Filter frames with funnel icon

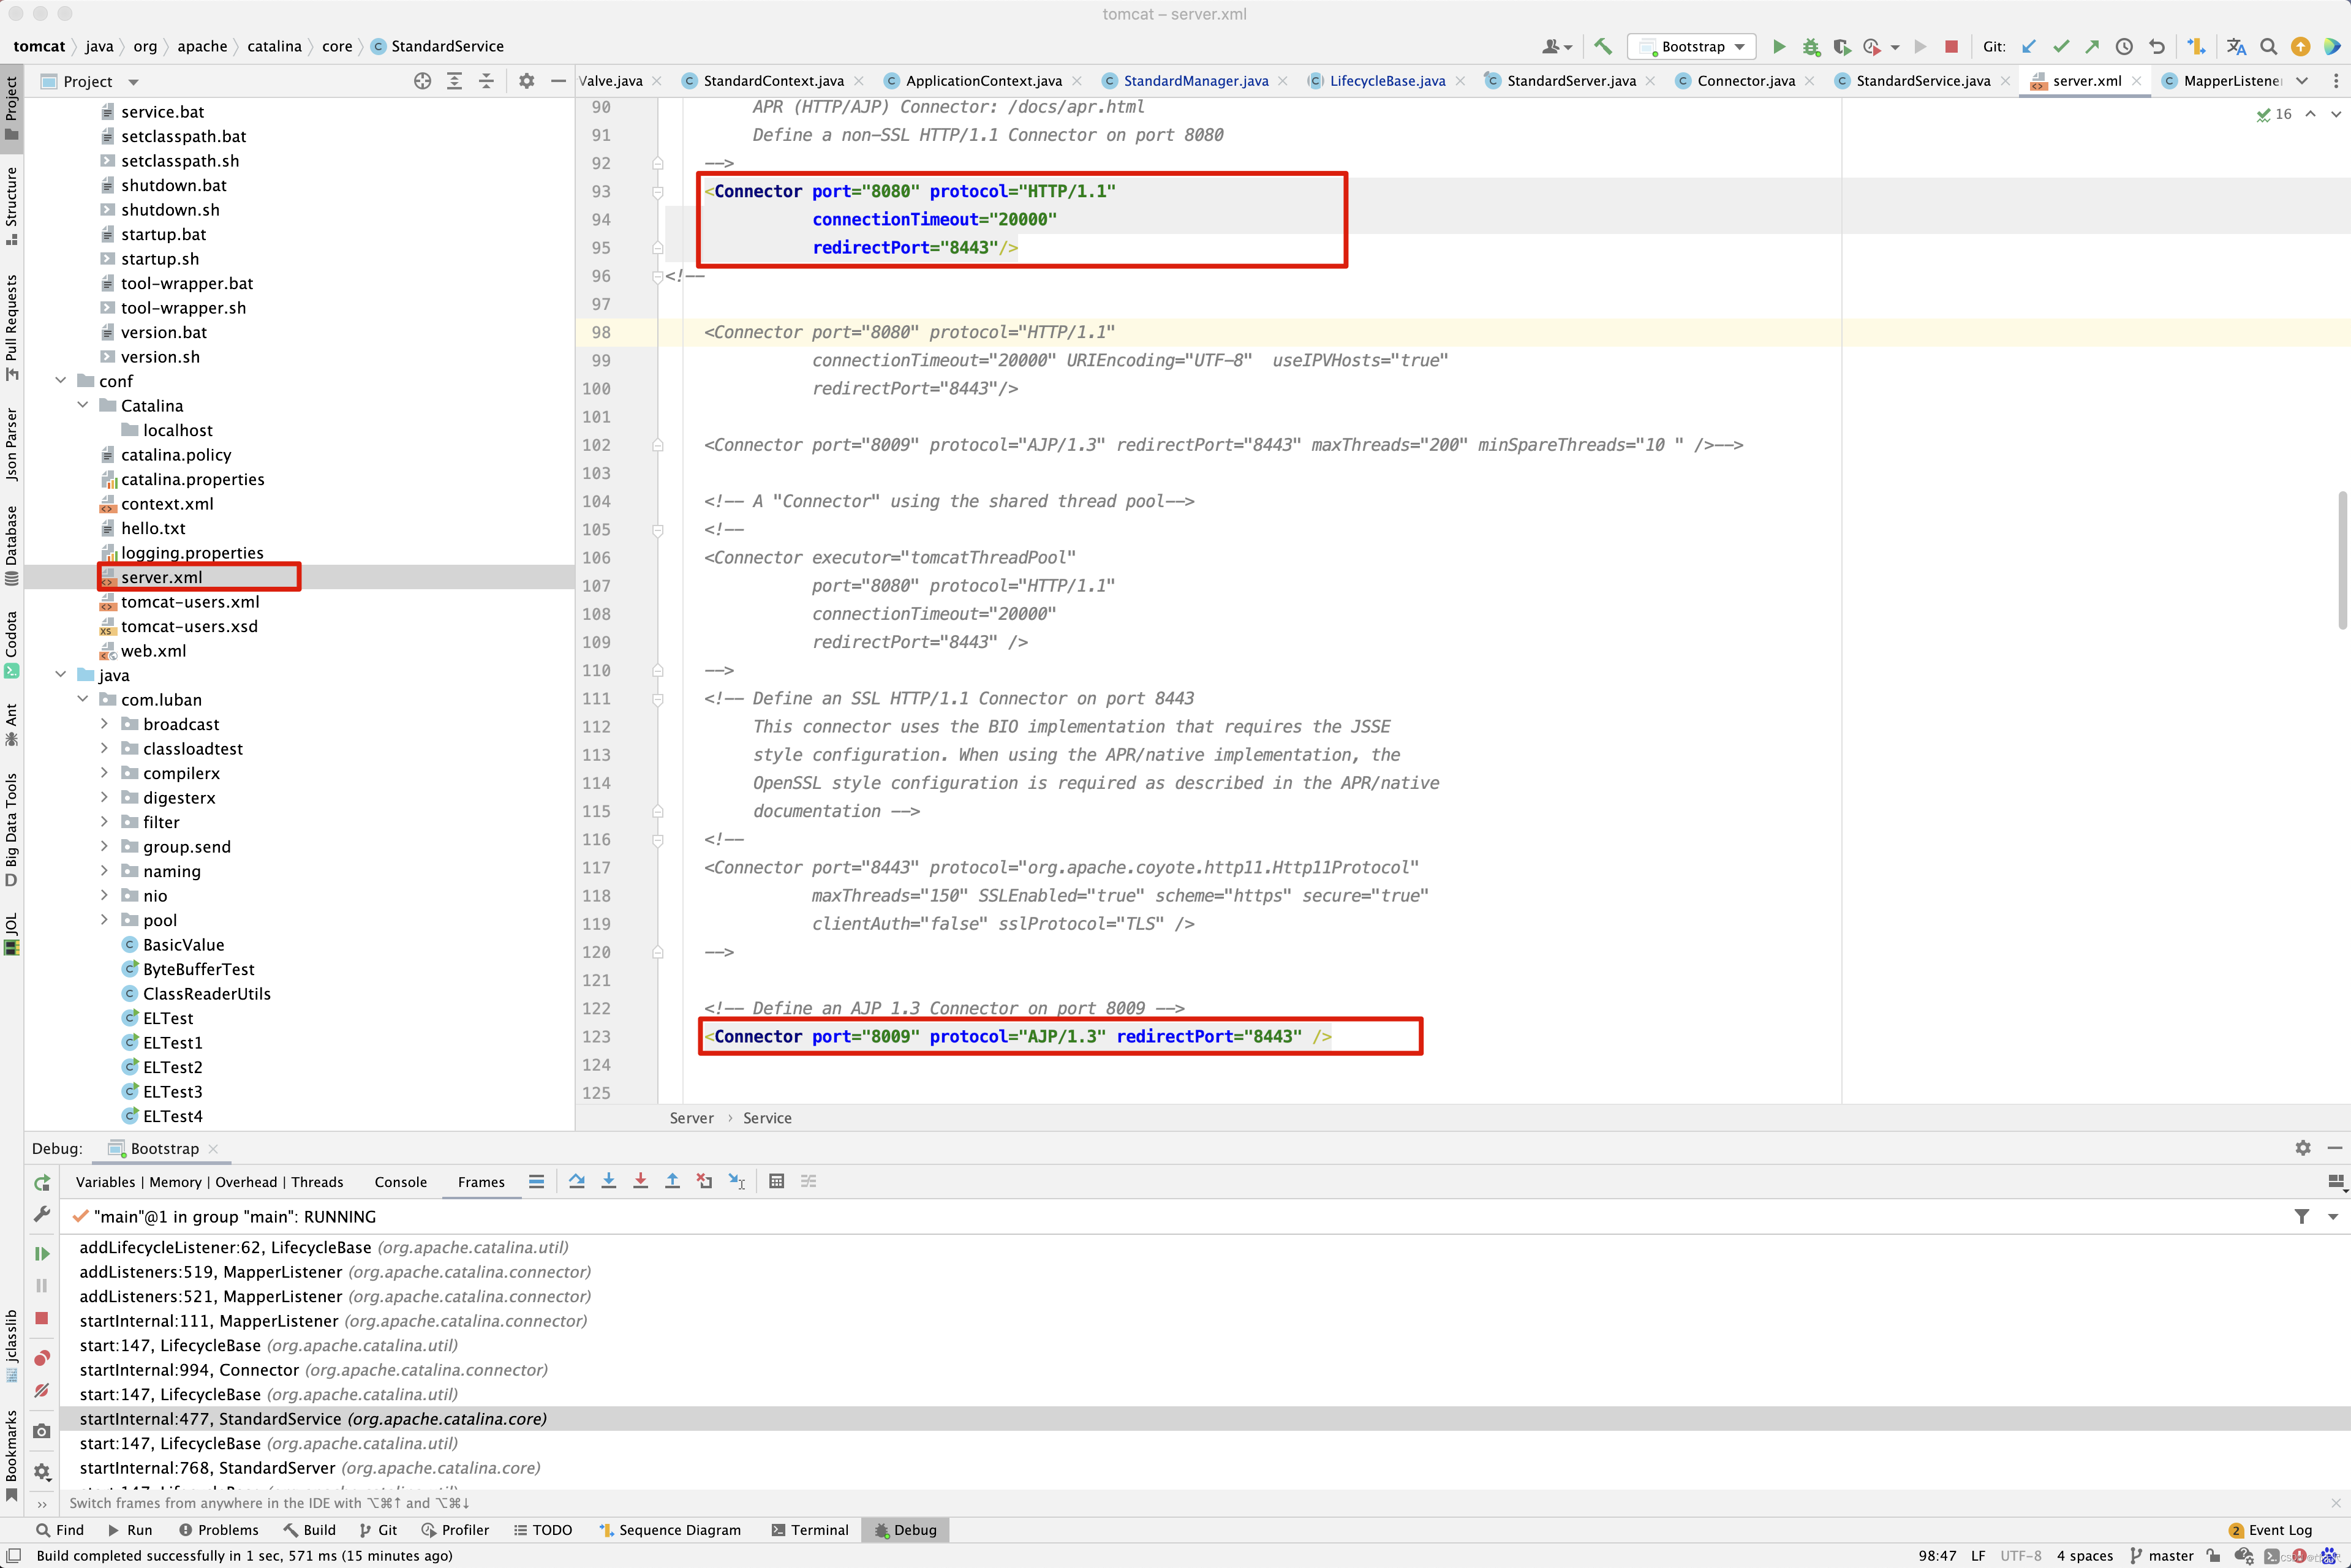click(x=2301, y=1216)
